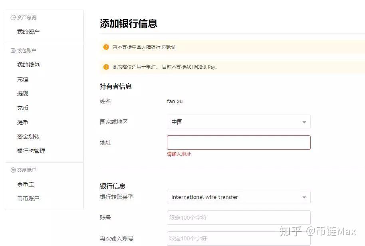Image resolution: width=365 pixels, height=246 pixels.
Task: Click the 资产总览 pie chart icon
Action: point(13,18)
